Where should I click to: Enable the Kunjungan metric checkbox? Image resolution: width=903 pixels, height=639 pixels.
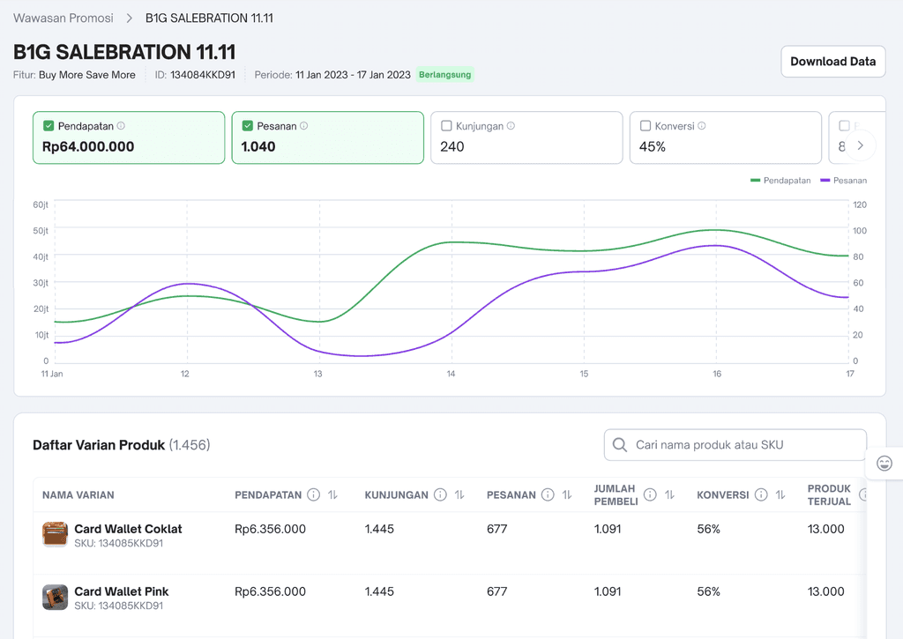pyautogui.click(x=446, y=125)
